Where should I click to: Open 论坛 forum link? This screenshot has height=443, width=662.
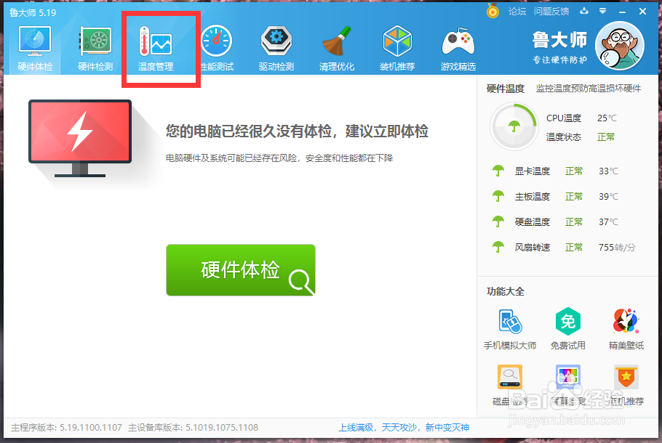click(517, 12)
